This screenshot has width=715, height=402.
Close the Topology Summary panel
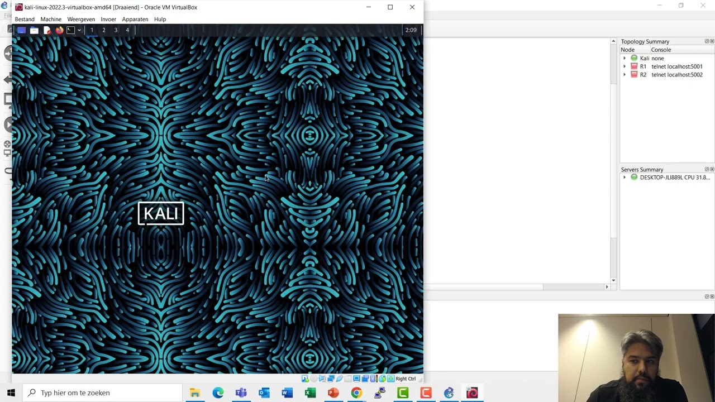(x=712, y=41)
